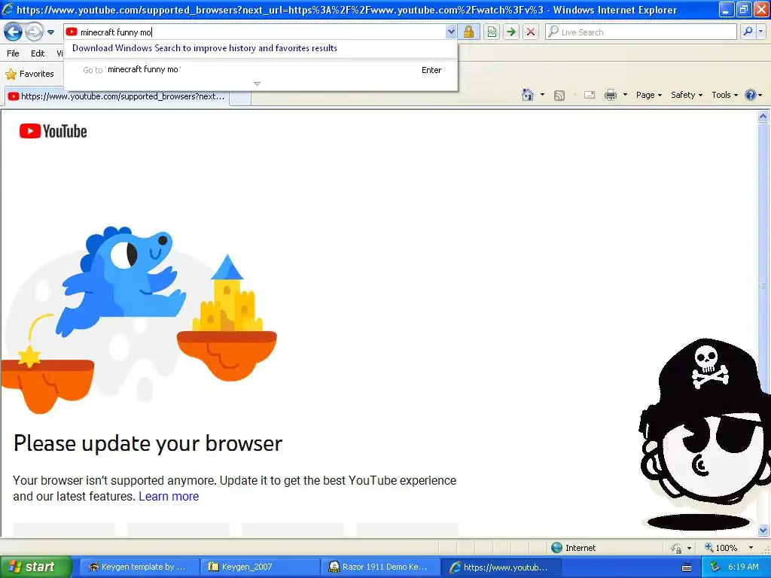Click the on-screen keyboard tray icon
771x578 pixels.
687,567
